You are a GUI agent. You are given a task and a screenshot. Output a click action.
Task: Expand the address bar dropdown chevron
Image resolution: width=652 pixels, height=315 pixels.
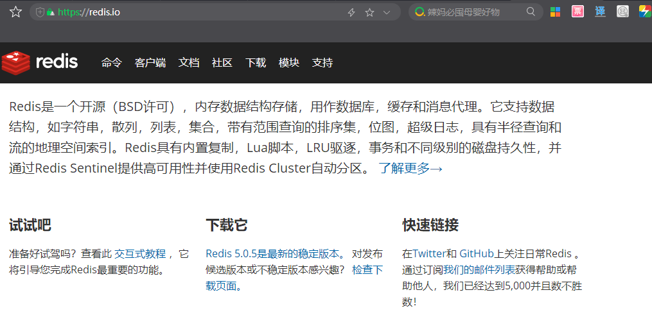(387, 12)
